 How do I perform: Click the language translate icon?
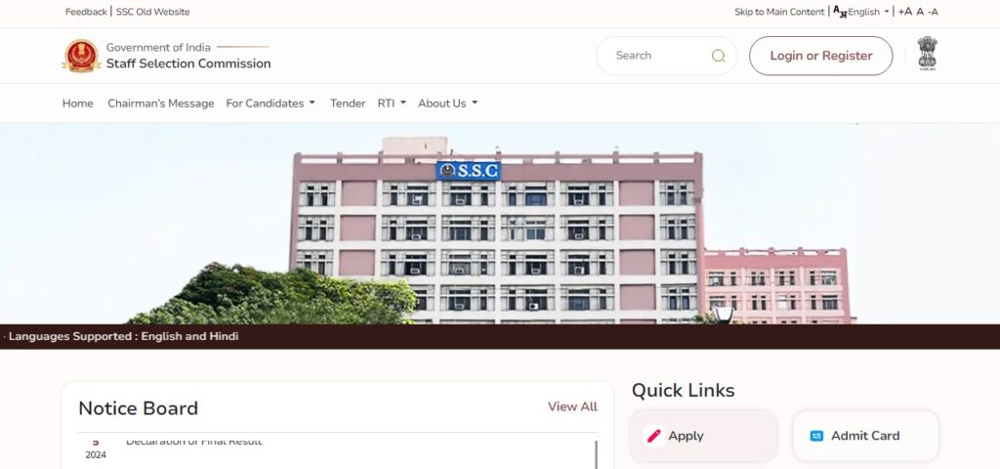point(840,12)
